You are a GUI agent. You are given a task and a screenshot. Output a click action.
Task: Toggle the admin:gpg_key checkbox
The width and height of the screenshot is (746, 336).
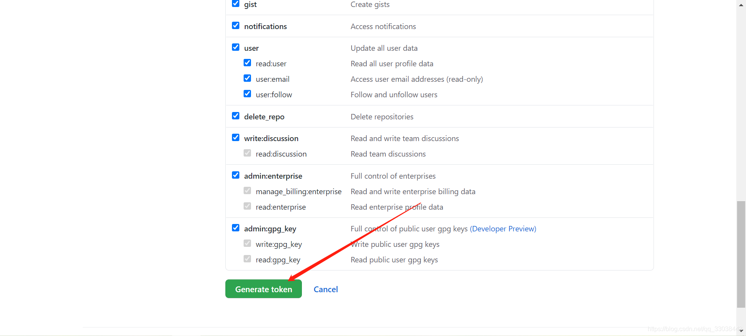(235, 228)
